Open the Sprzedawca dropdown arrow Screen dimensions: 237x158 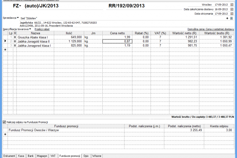pyautogui.click(x=18, y=18)
